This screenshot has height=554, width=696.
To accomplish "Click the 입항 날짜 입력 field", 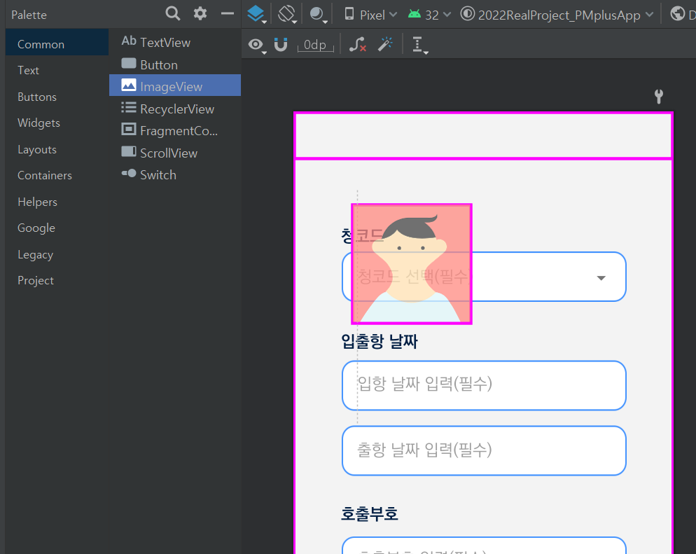I will tap(484, 385).
